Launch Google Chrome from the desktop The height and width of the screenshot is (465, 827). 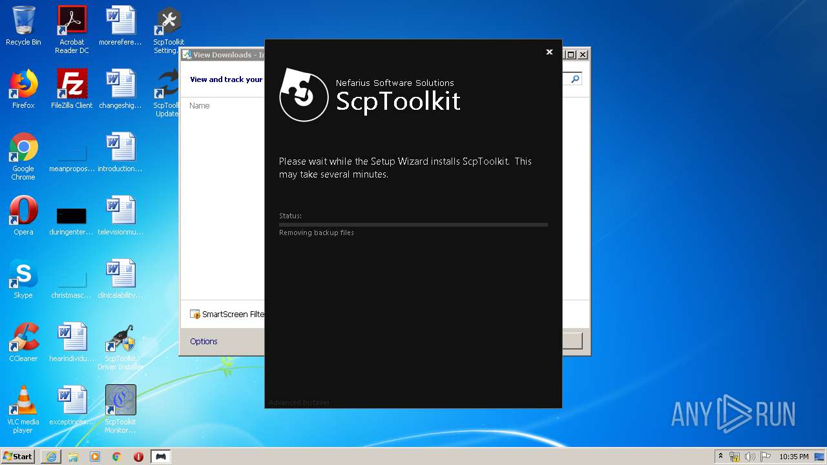[23, 156]
